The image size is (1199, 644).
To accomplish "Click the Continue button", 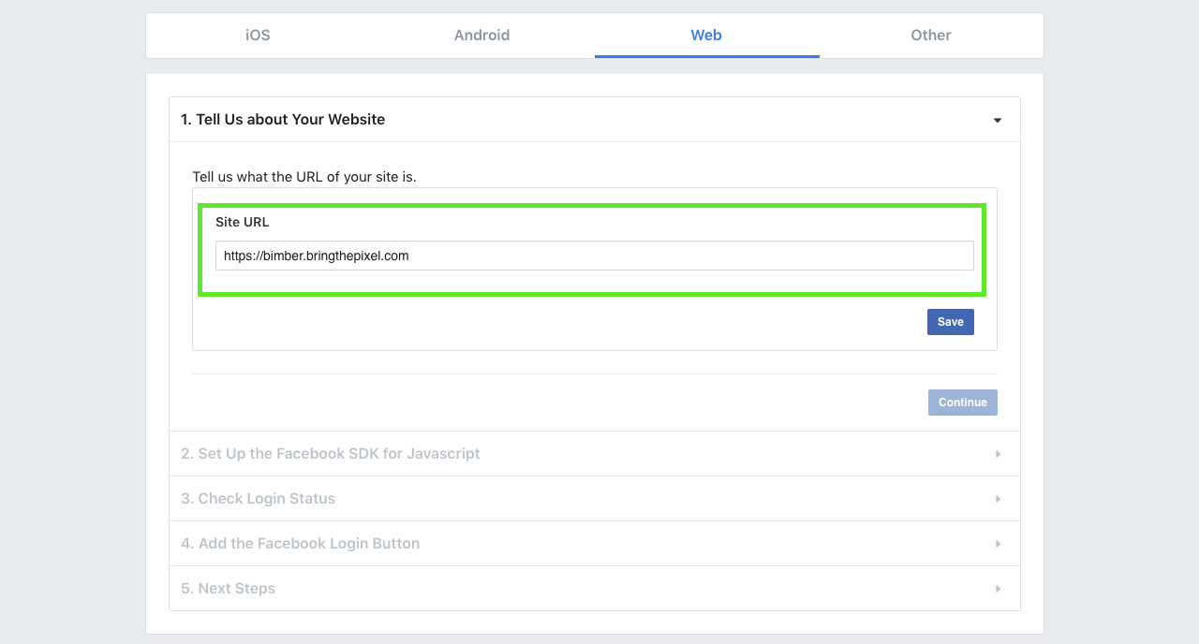I will point(963,402).
